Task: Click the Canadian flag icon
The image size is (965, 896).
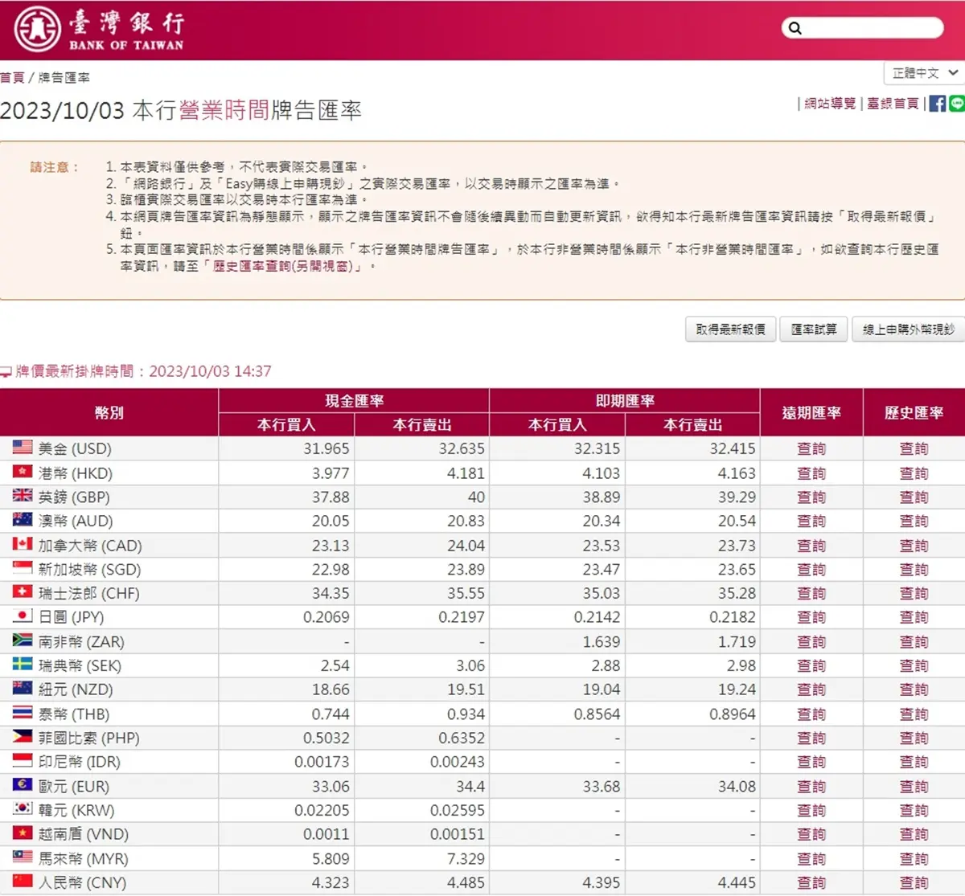Action: click(23, 544)
